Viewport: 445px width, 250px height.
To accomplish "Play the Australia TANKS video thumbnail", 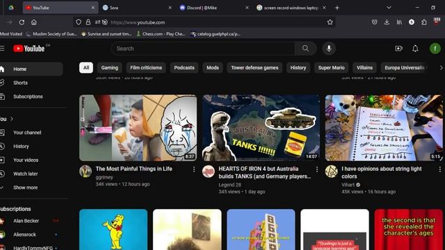I will (261, 128).
